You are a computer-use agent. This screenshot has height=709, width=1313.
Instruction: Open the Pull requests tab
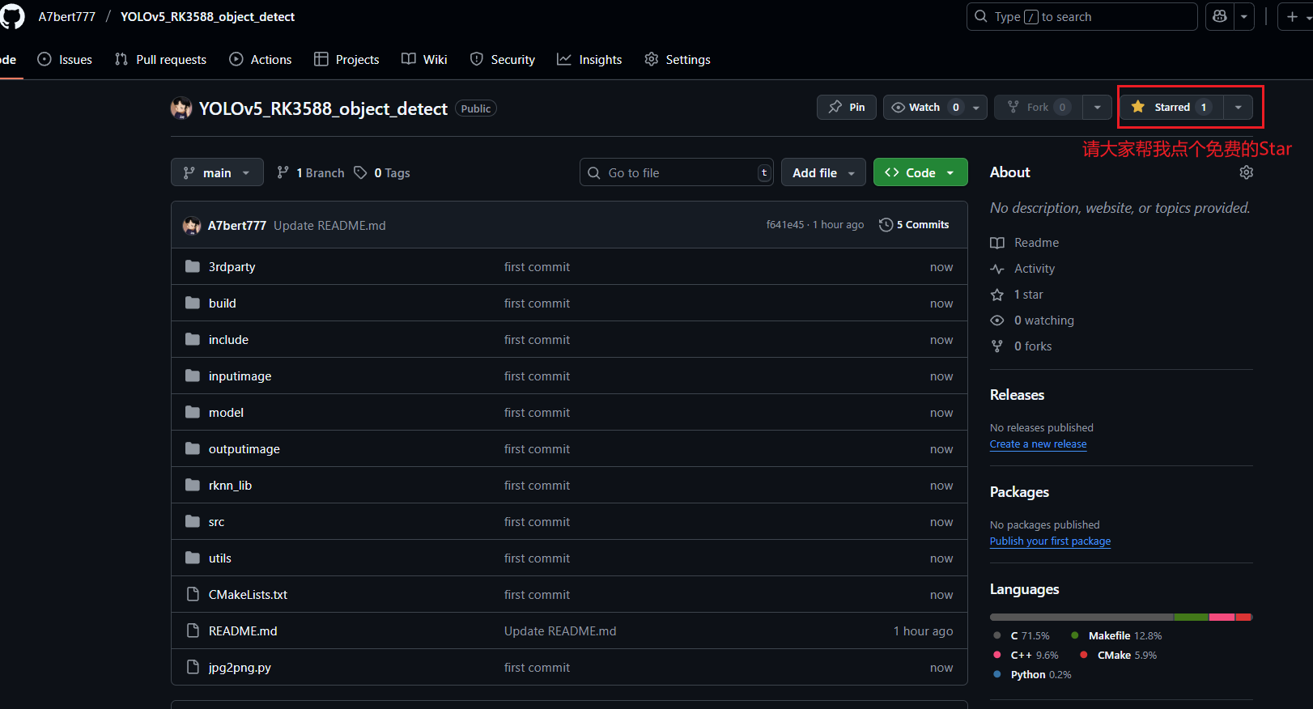pyautogui.click(x=160, y=59)
